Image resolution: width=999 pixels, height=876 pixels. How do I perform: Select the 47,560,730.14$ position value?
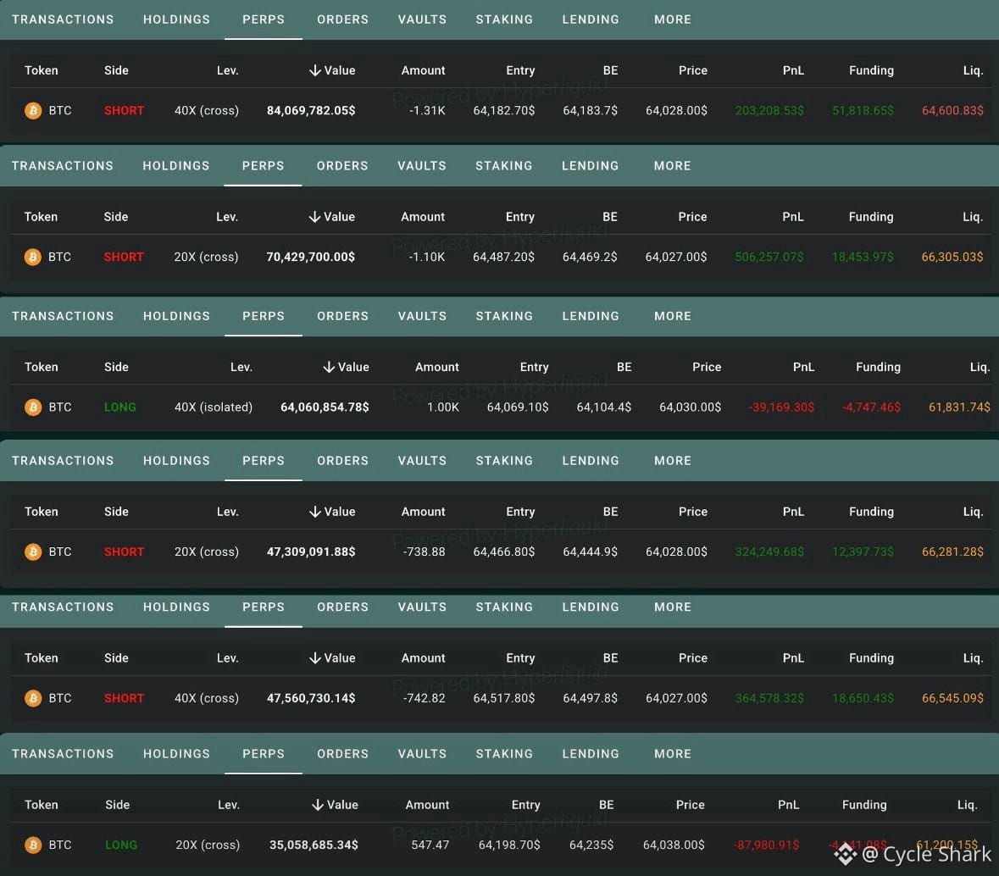[x=311, y=698]
